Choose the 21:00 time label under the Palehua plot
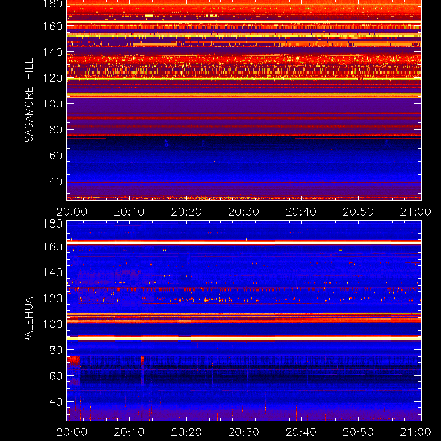Image resolution: width=441 pixels, height=441 pixels. pyautogui.click(x=416, y=432)
